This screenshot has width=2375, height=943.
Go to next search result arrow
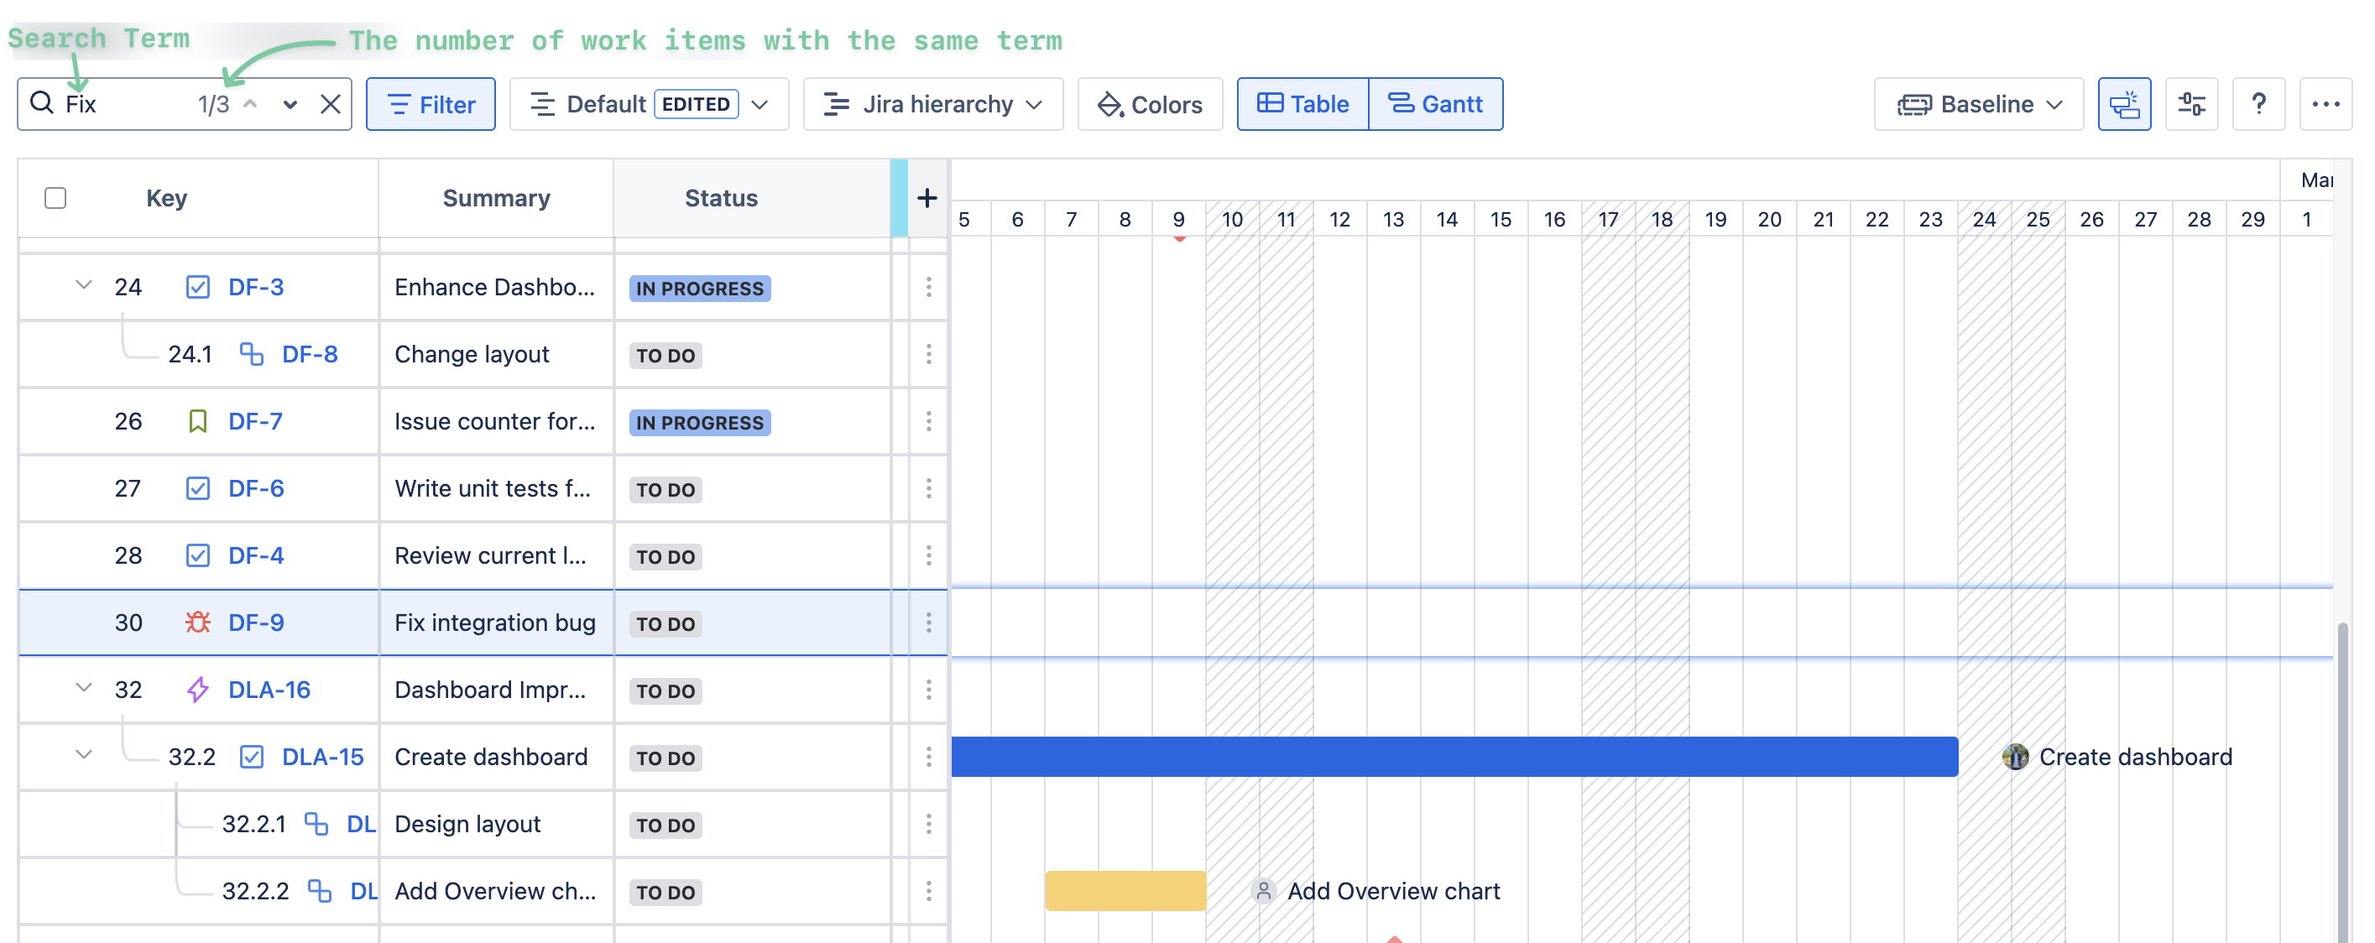(290, 104)
